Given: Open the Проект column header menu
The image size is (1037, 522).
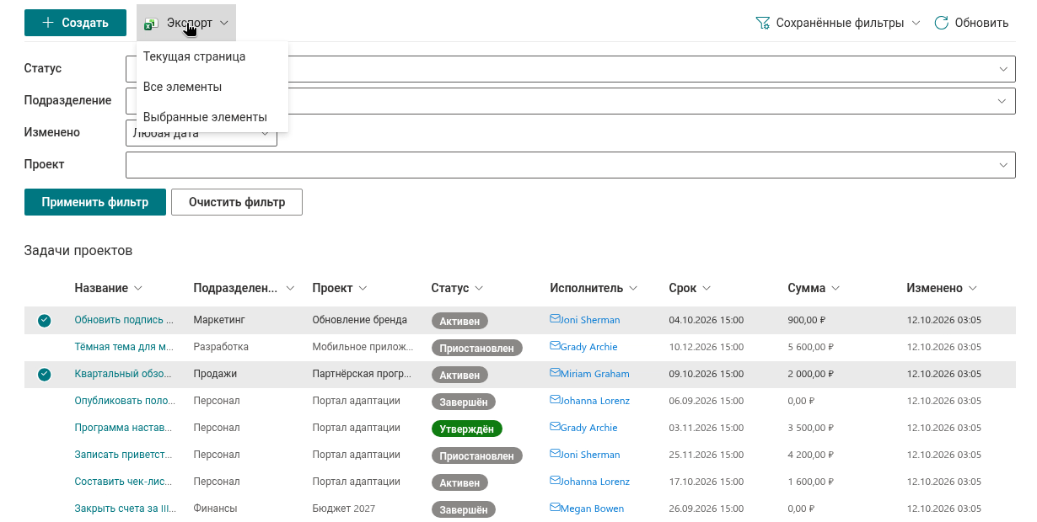Looking at the screenshot, I should [363, 288].
